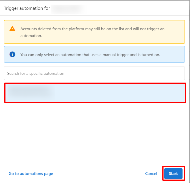Viewport: 190px width, 183px height.
Task: Place the cursor in the automation search box
Action: tap(94, 73)
